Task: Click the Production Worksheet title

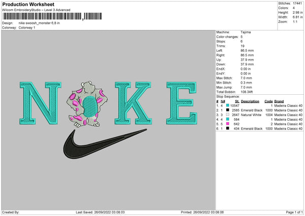Action: tap(28, 4)
